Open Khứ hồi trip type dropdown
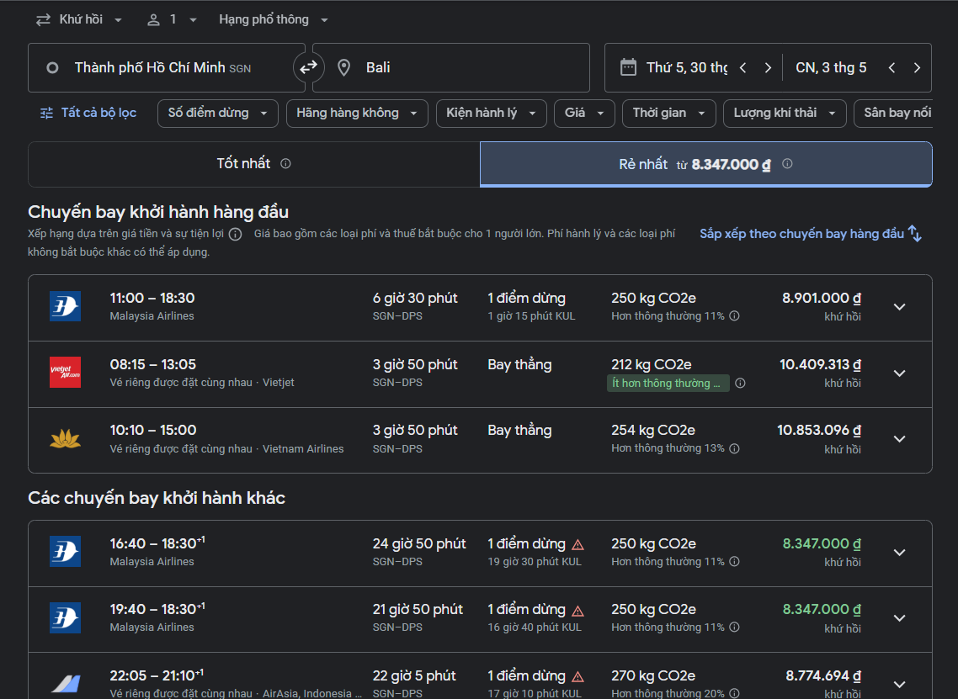The width and height of the screenshot is (958, 699). (80, 19)
